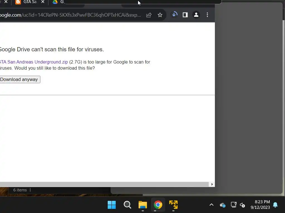285x213 pixels.
Task: Click the URL in the address bar
Action: tap(70, 15)
